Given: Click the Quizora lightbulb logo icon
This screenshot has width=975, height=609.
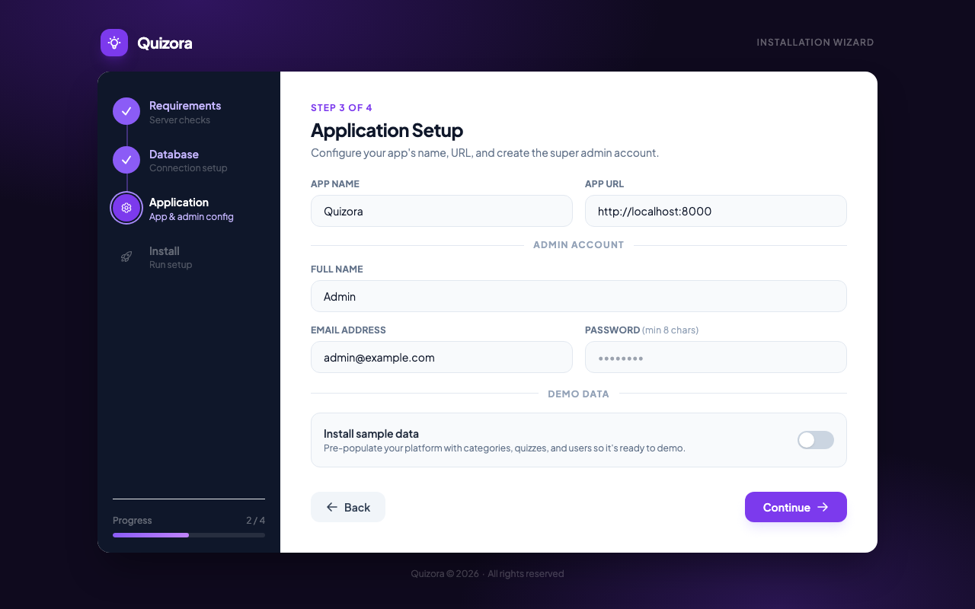Looking at the screenshot, I should [x=114, y=43].
